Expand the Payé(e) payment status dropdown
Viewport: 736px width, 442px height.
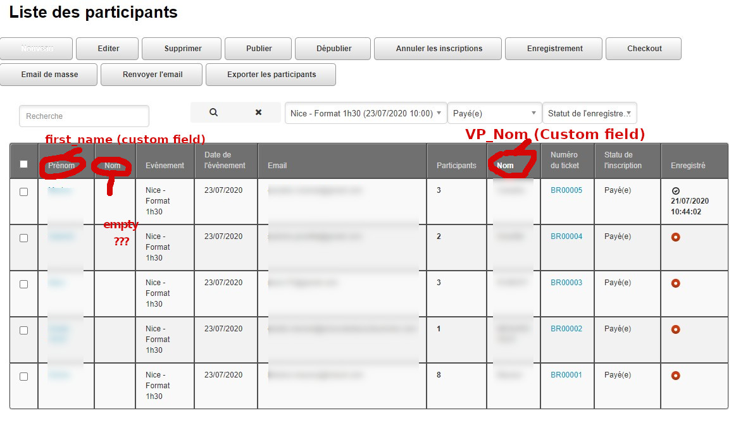[x=494, y=113]
